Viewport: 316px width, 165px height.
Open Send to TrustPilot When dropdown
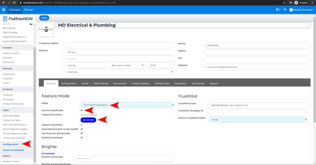pos(258,120)
